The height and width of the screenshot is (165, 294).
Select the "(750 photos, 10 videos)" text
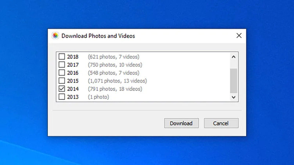(115, 65)
